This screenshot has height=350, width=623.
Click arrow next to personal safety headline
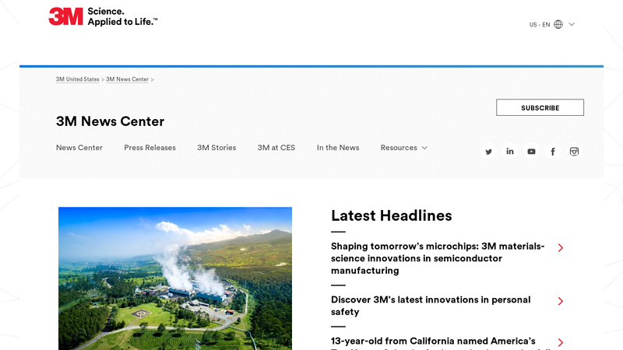coord(561,301)
